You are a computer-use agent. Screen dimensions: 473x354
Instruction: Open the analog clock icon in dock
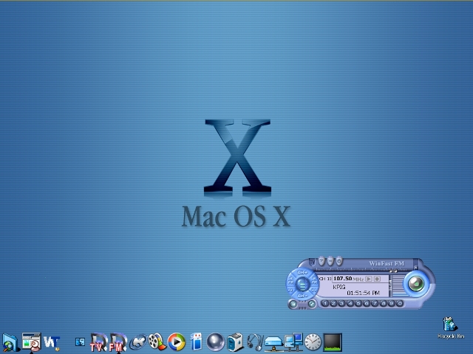click(x=313, y=341)
